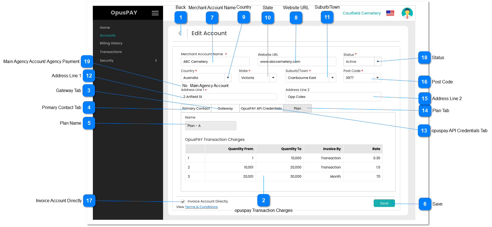Expand the Security sidebar submenu
The width and height of the screenshot is (492, 227).
(156, 61)
